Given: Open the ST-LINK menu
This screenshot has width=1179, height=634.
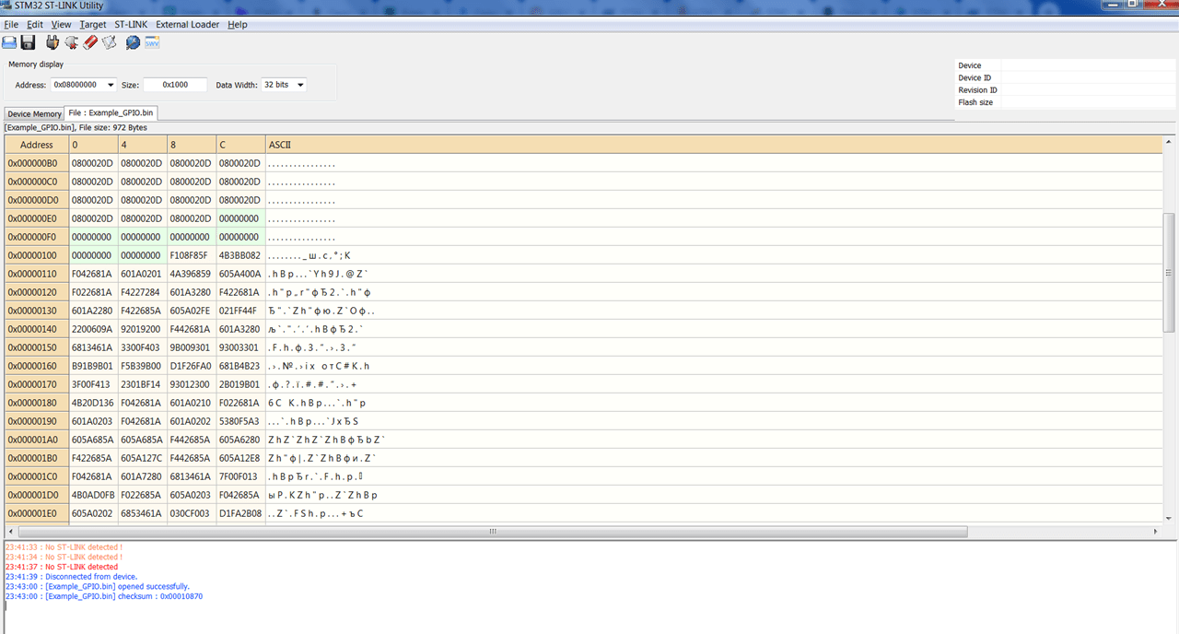Looking at the screenshot, I should (x=131, y=24).
